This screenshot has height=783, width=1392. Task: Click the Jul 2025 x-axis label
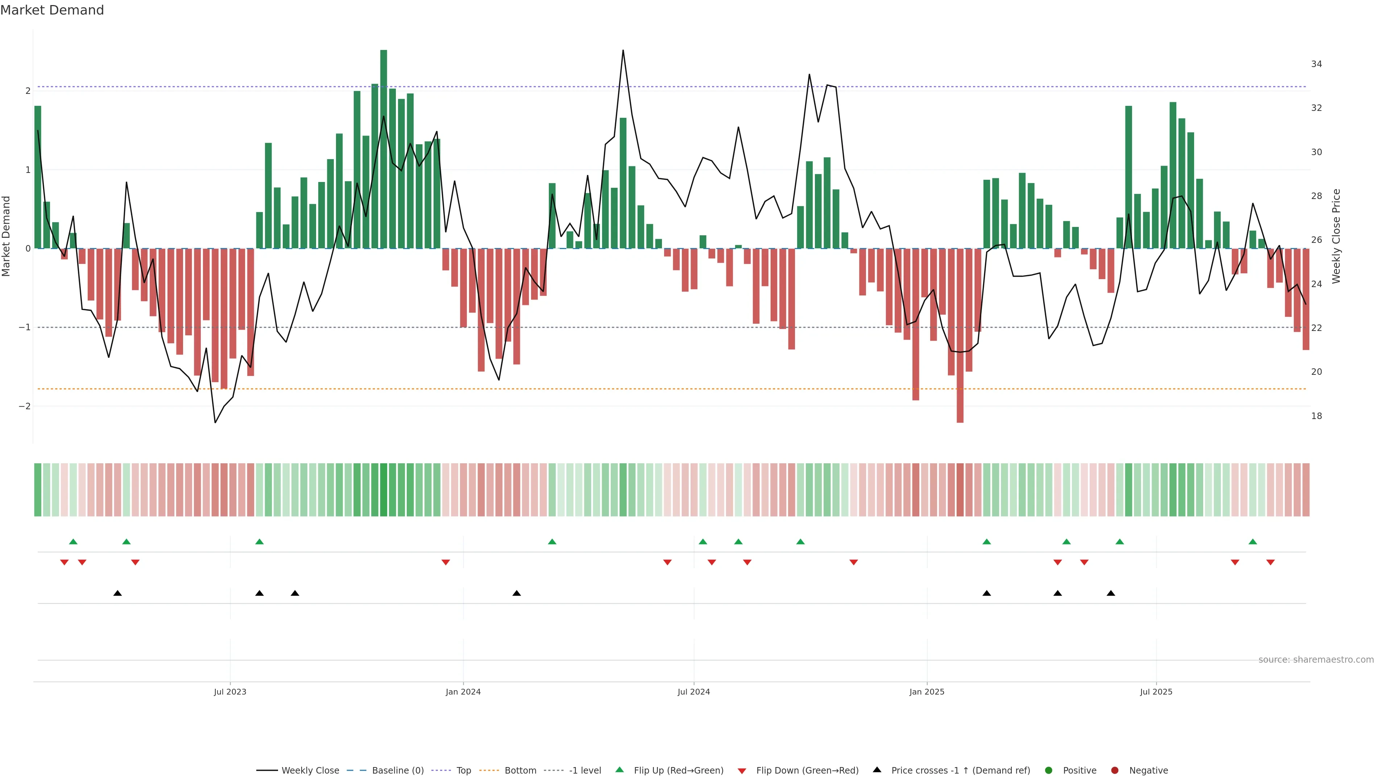pyautogui.click(x=1156, y=692)
